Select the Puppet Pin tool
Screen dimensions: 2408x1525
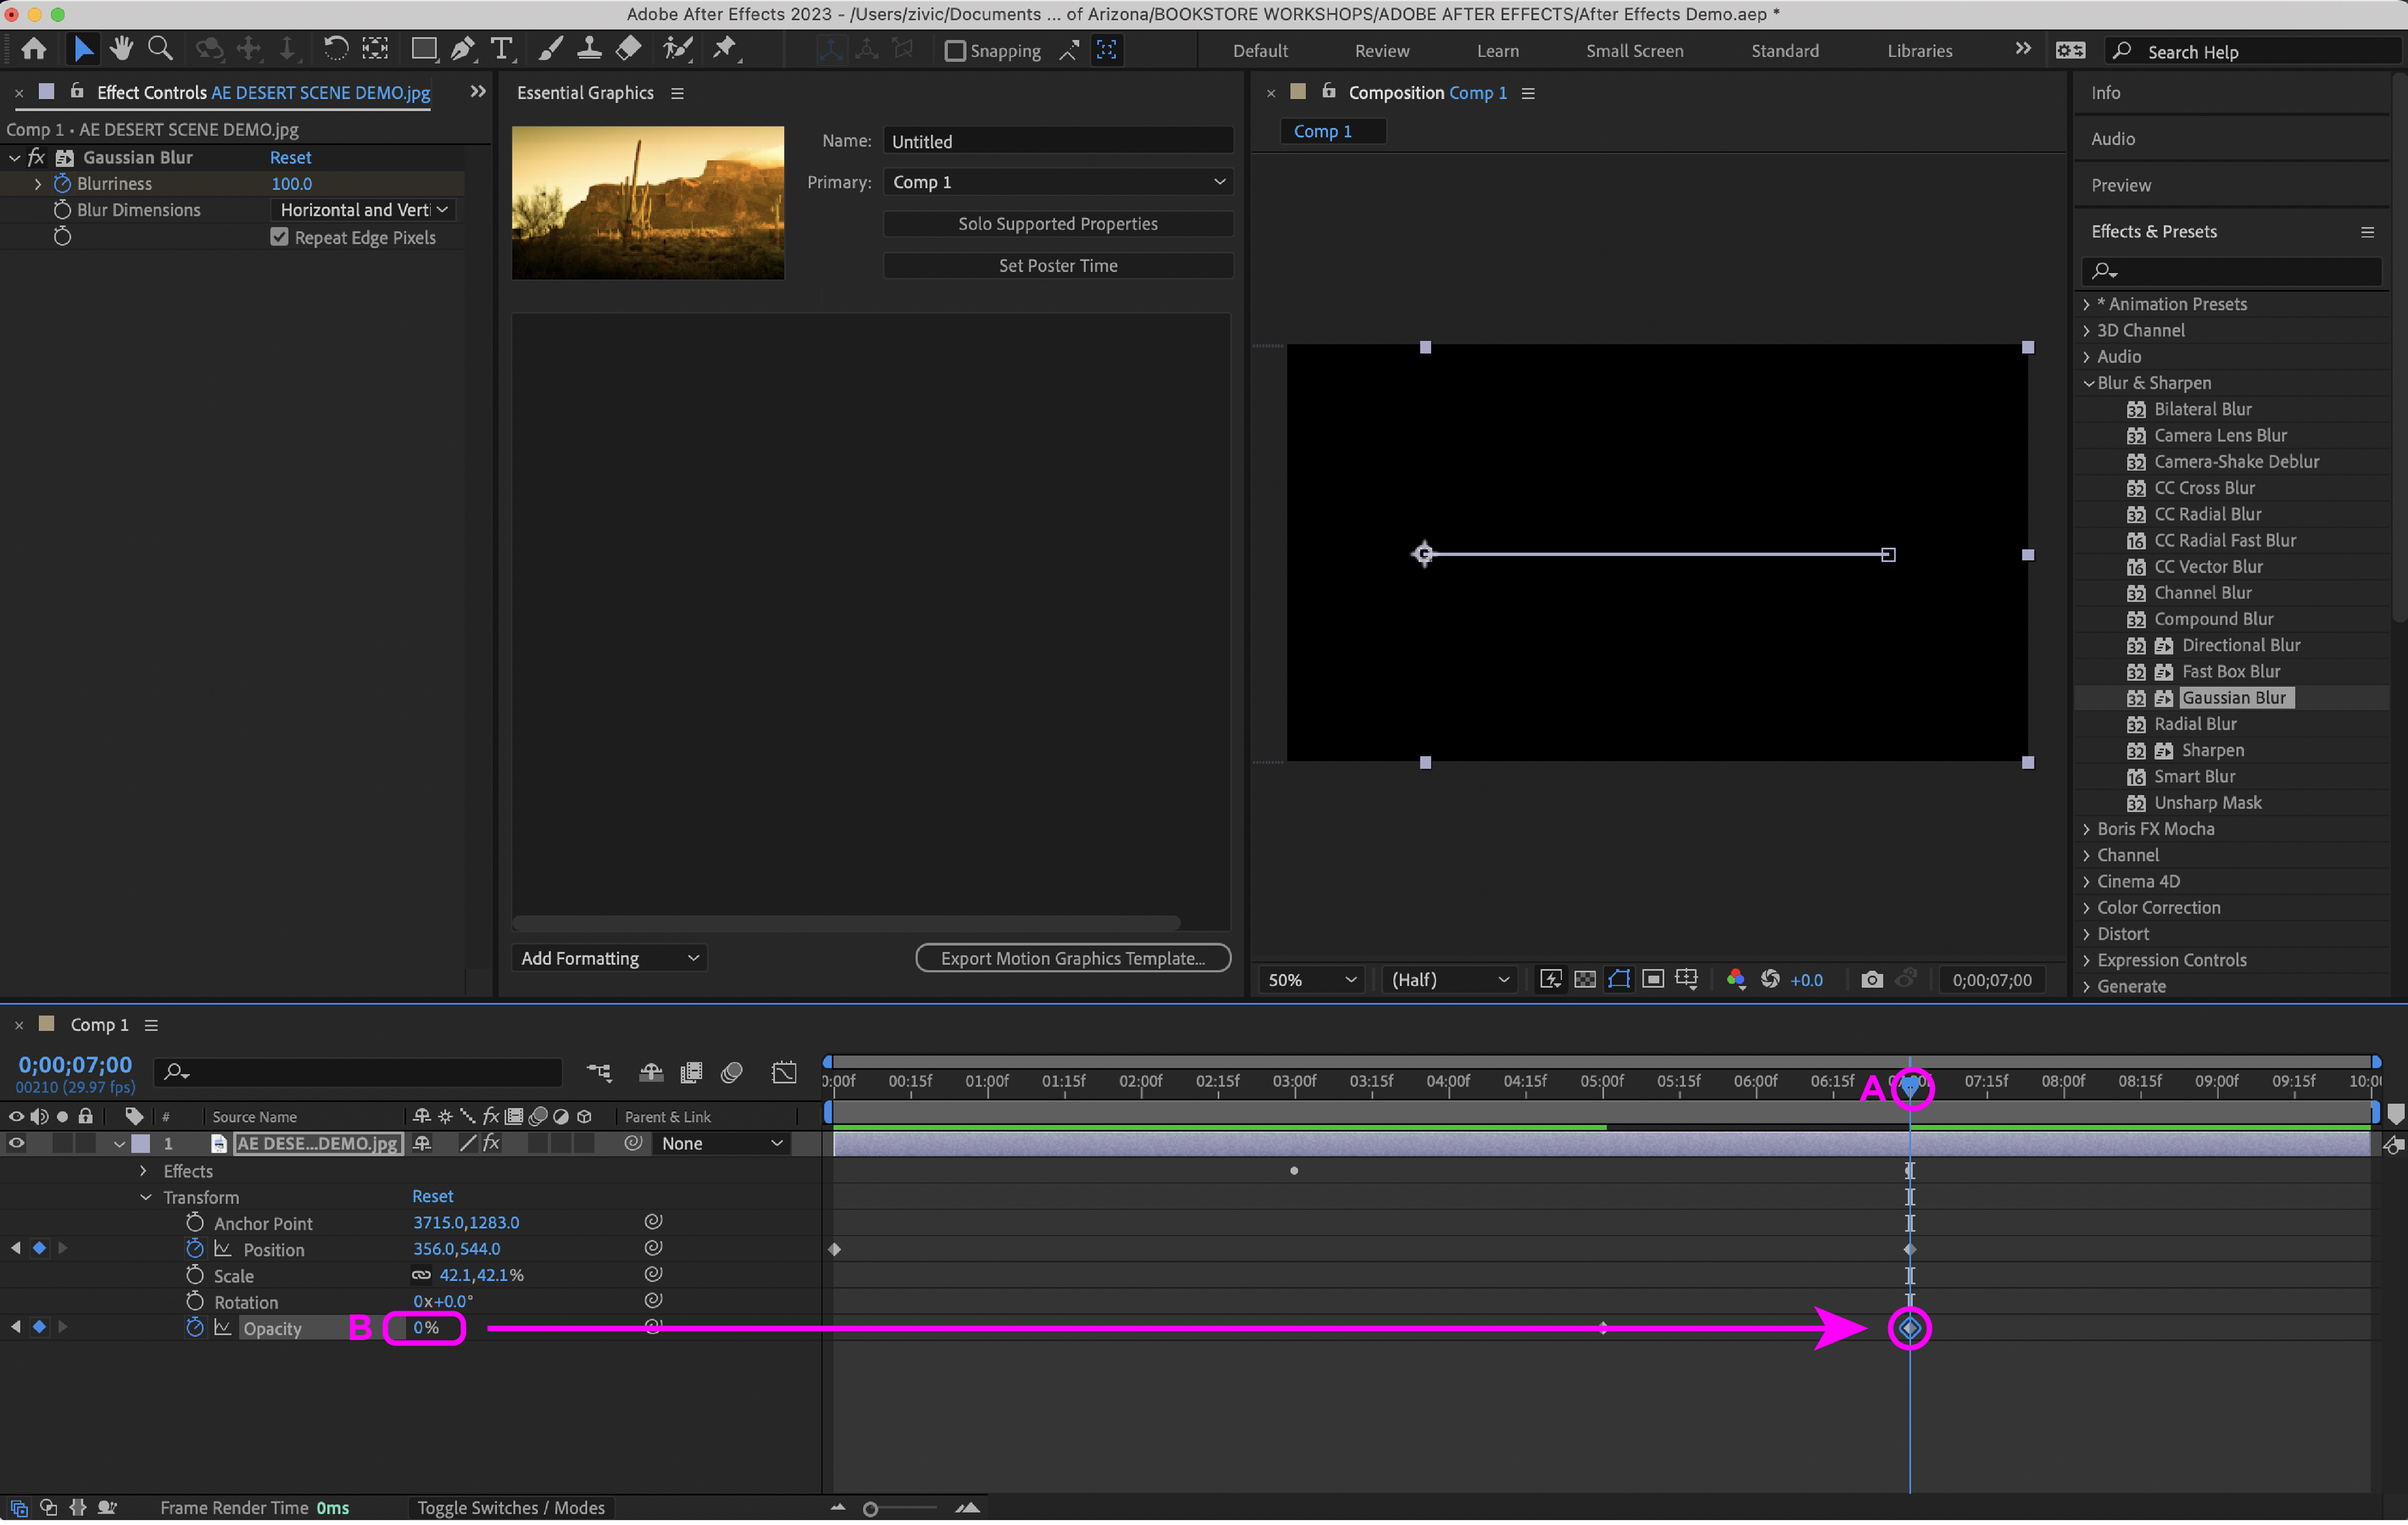725,49
